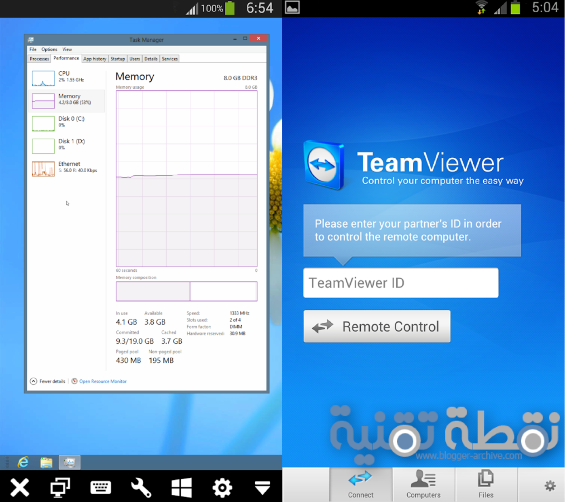Tap the TeamViewer ID input field
Screen dimensions: 565x502
401,283
